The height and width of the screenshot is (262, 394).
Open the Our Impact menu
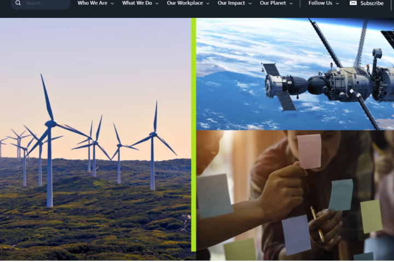[x=231, y=3]
